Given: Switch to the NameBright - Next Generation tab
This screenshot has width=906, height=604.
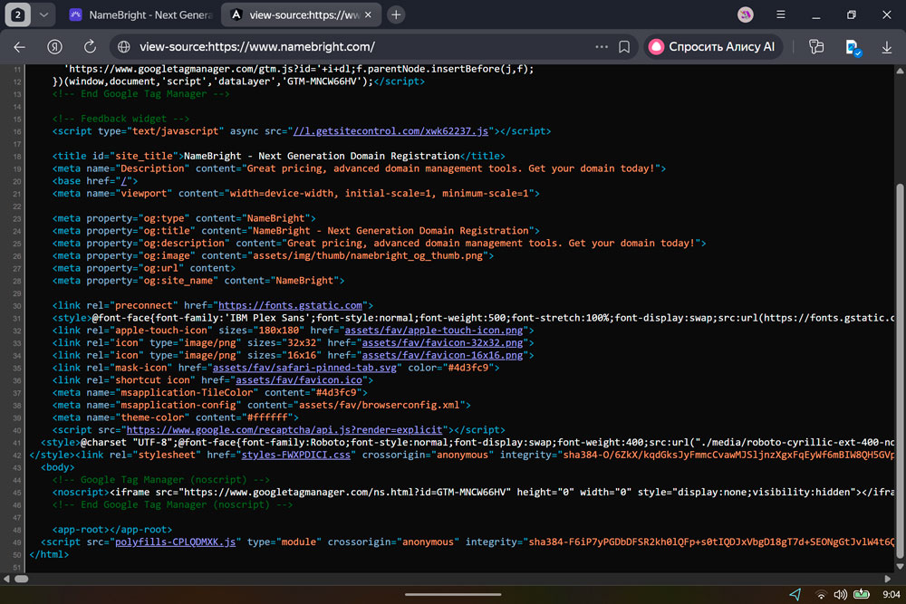Looking at the screenshot, I should click(141, 15).
